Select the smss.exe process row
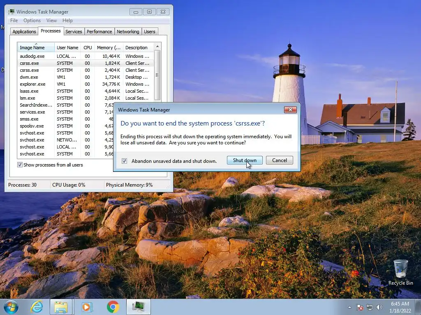This screenshot has height=315, width=421. click(x=65, y=119)
